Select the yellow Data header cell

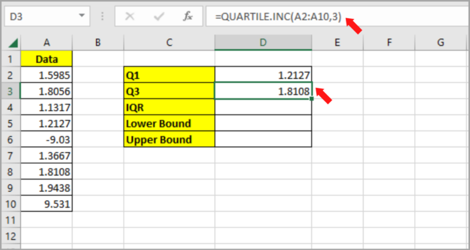[x=46, y=59]
